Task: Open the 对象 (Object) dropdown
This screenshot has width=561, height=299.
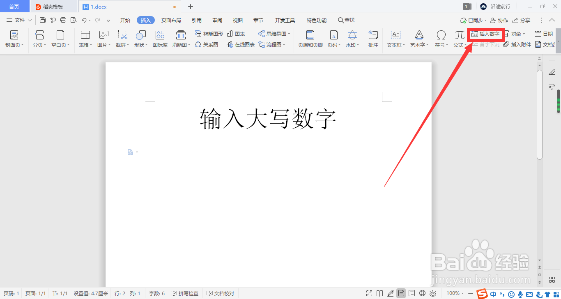Action: coord(516,33)
